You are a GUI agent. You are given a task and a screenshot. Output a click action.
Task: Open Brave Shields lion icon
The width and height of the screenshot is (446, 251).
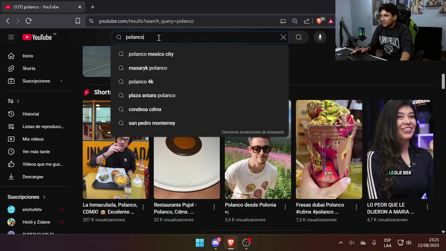(320, 21)
